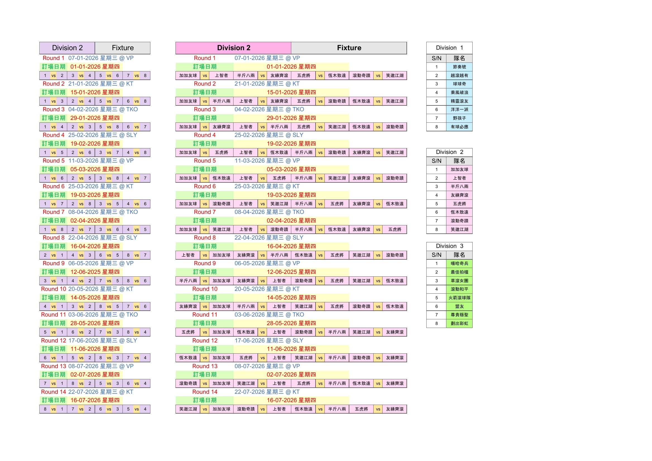Click team 草滾女團 in Division 3 table
Screen dimensions: 652x461
(x=459, y=281)
